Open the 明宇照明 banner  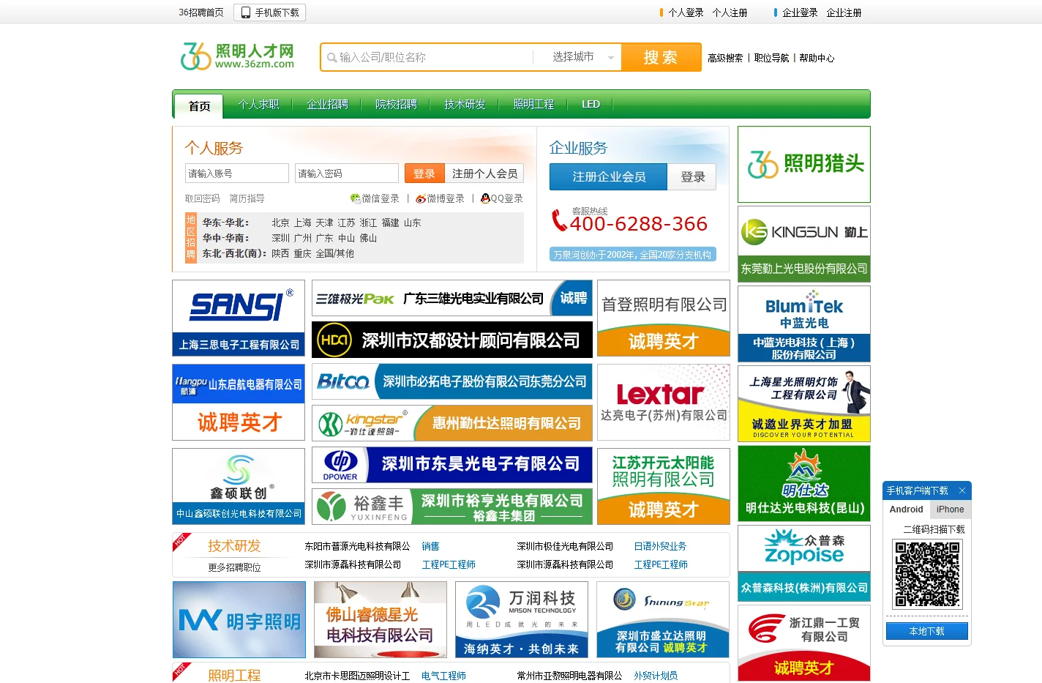coord(239,619)
